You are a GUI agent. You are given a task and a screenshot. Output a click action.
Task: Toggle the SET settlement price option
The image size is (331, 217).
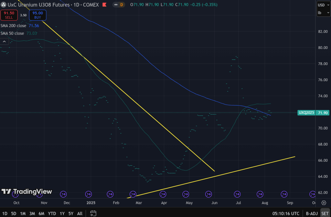click(x=325, y=213)
